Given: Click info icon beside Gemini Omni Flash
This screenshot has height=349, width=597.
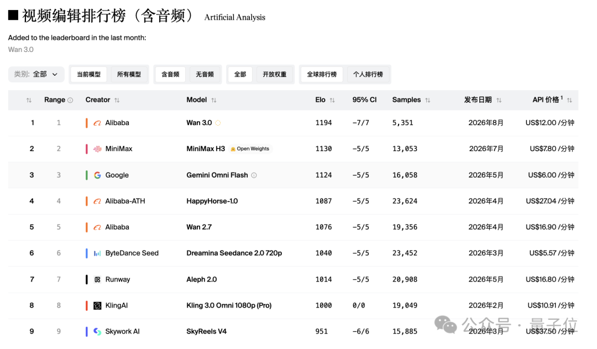Looking at the screenshot, I should (254, 175).
